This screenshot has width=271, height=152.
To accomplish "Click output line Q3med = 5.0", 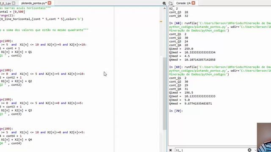I will 179,100.
